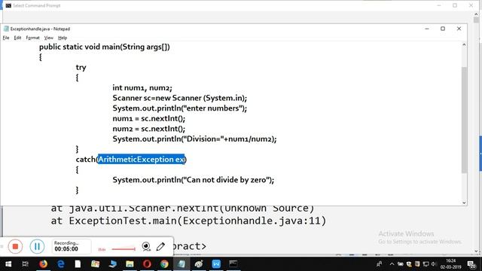Click the 'num2 = sc.nextInt();' line
482x271 pixels.
tap(149, 129)
